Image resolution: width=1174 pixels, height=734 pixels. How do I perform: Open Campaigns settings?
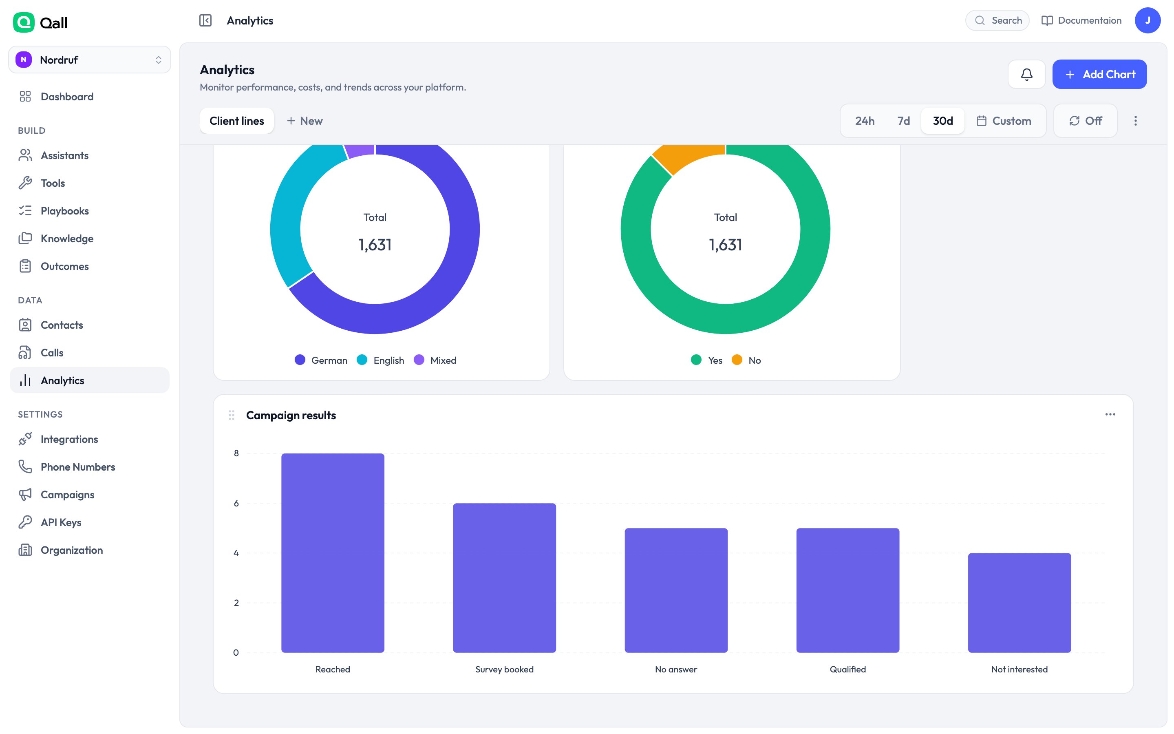tap(90, 494)
